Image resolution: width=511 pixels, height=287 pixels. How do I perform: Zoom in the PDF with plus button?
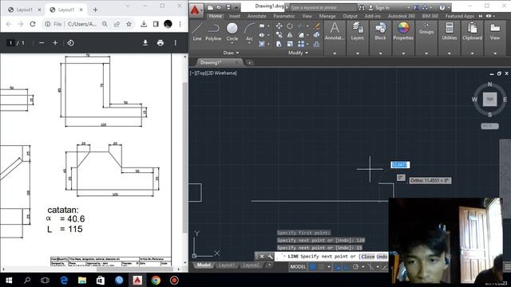[x=55, y=42]
